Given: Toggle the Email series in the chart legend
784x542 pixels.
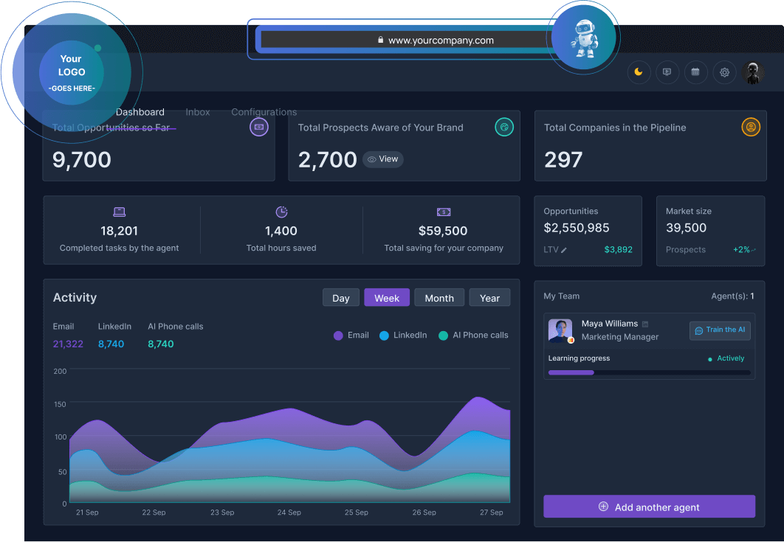Looking at the screenshot, I should coord(350,335).
